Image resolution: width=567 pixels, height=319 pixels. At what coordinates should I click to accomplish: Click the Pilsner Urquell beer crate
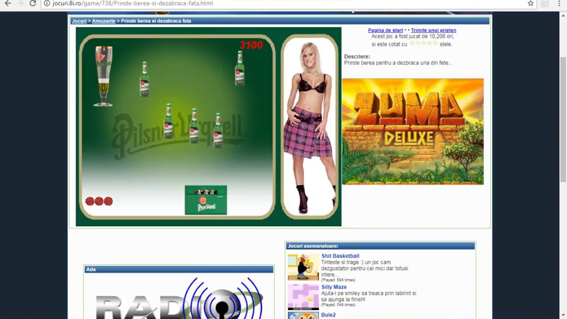point(206,200)
